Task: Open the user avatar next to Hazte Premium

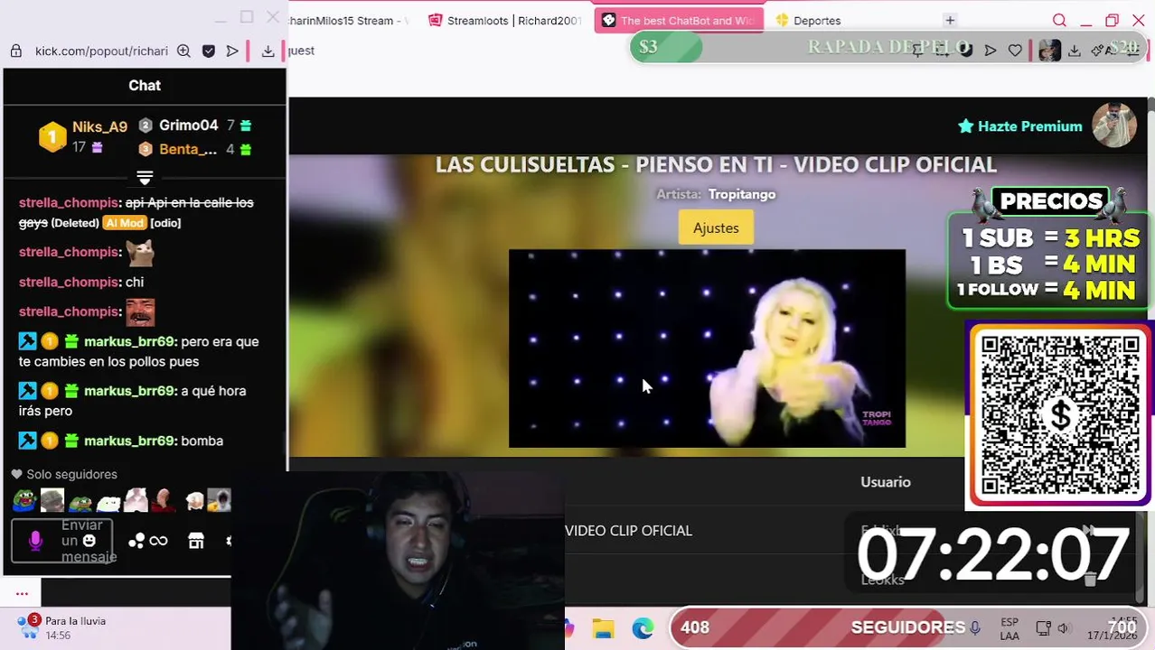Action: tap(1114, 125)
